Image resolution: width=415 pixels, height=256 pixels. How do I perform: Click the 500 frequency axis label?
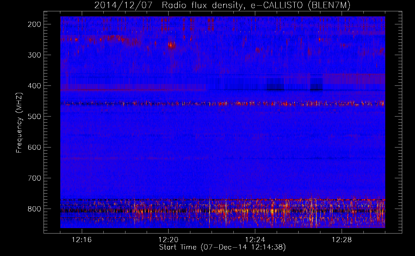tap(34, 116)
